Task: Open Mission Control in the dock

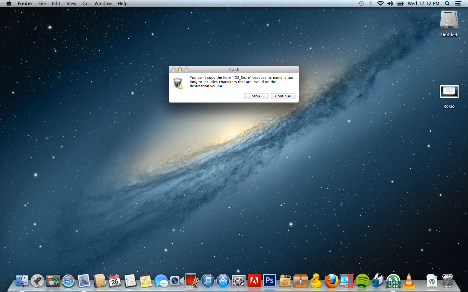Action: 53,281
